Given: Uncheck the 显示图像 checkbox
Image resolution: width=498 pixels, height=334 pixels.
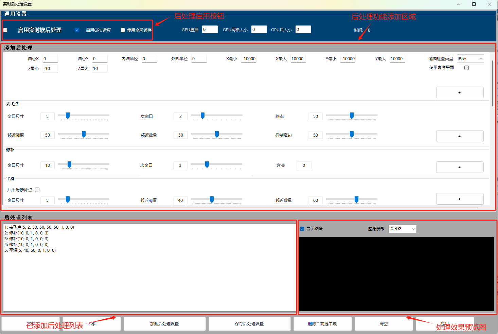Looking at the screenshot, I should coord(302,229).
